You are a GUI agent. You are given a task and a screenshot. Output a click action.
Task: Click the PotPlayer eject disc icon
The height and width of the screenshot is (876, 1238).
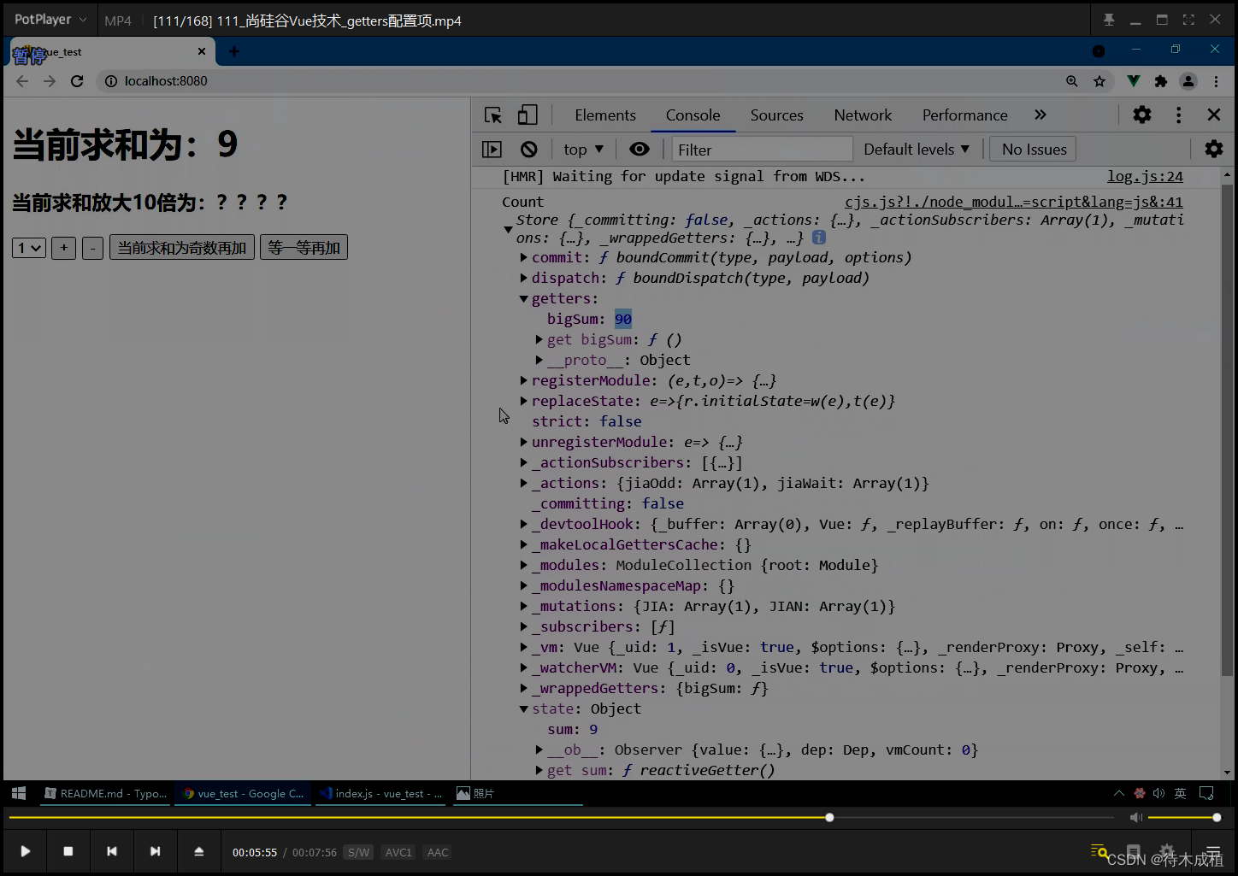point(198,851)
